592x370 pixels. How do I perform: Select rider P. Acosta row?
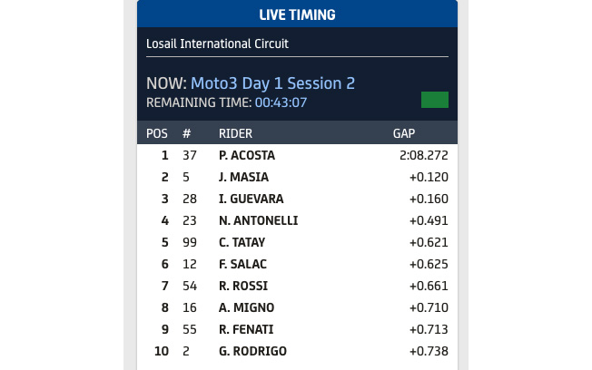[x=247, y=155]
